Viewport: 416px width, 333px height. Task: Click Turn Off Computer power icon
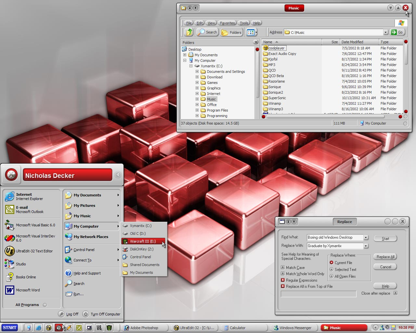click(x=85, y=314)
